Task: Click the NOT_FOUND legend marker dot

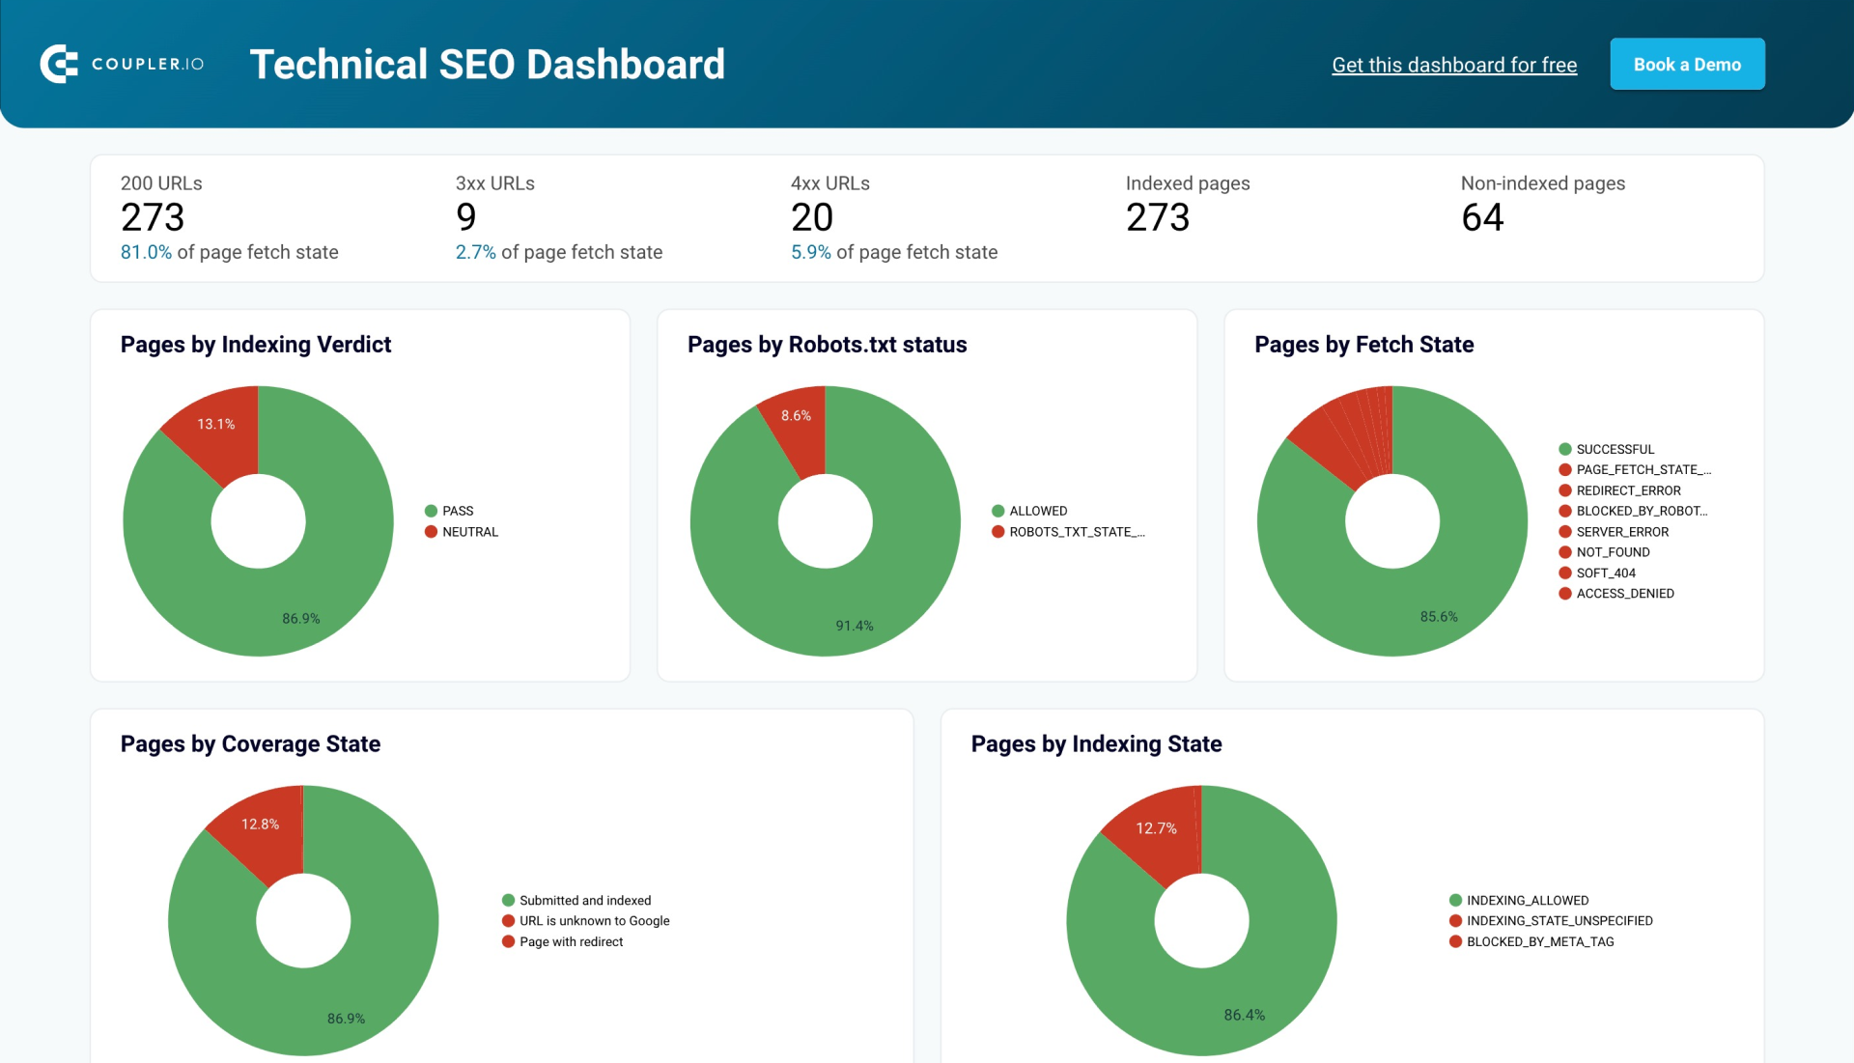Action: [x=1565, y=552]
